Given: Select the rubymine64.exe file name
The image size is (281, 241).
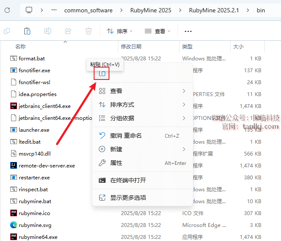Looking at the screenshot, I should pyautogui.click(x=38, y=237).
